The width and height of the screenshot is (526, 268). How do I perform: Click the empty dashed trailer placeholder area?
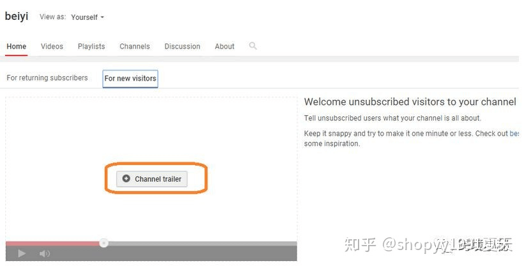[151, 128]
